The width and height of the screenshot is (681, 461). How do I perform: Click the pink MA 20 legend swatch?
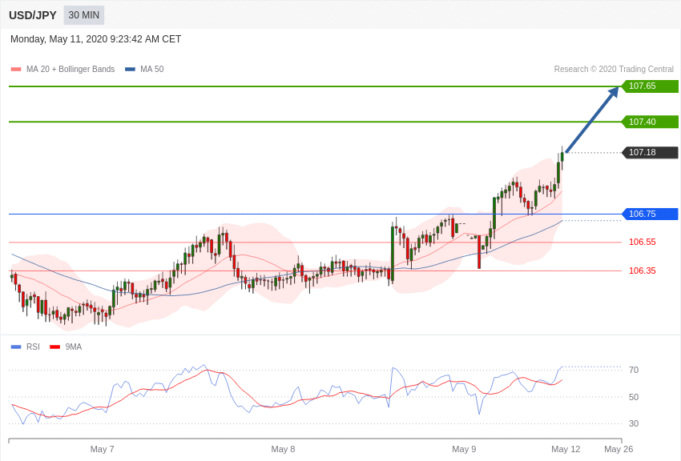[x=16, y=69]
